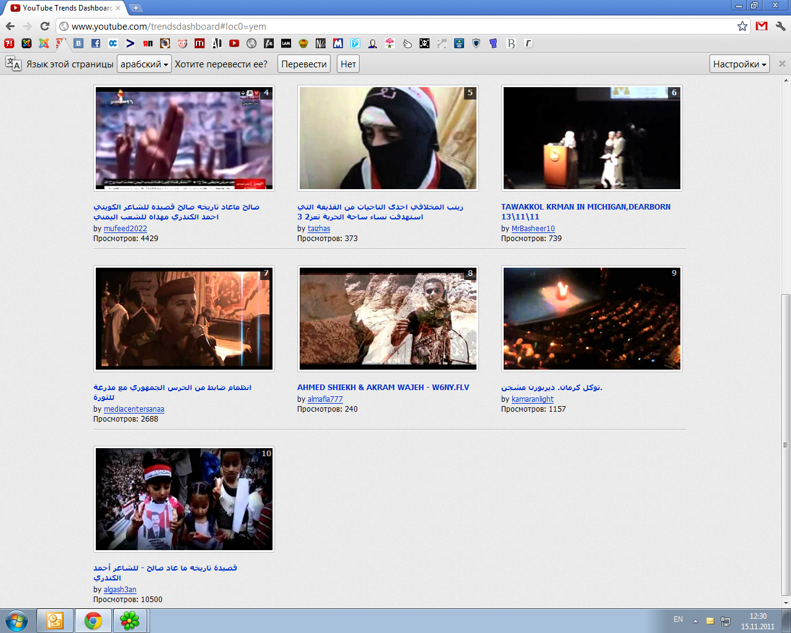Open mediacentersanaa channel link
This screenshot has height=633, width=791.
click(x=134, y=409)
